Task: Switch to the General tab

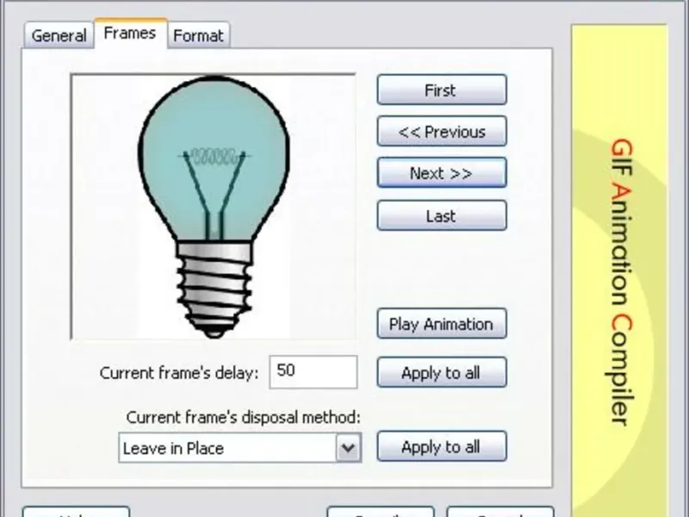Action: 59,35
